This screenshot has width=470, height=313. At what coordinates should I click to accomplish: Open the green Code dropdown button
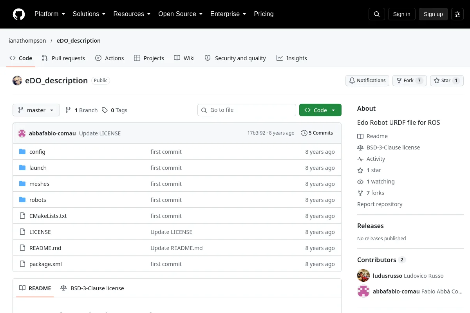(x=320, y=110)
